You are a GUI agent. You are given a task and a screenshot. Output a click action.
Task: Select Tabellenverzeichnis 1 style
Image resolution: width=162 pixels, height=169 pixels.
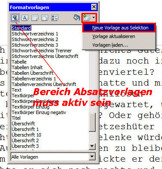[34, 79]
